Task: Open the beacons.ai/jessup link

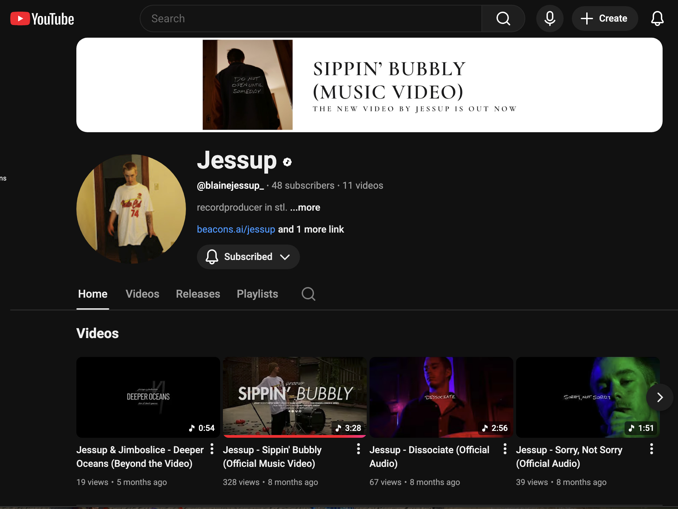Action: point(236,229)
